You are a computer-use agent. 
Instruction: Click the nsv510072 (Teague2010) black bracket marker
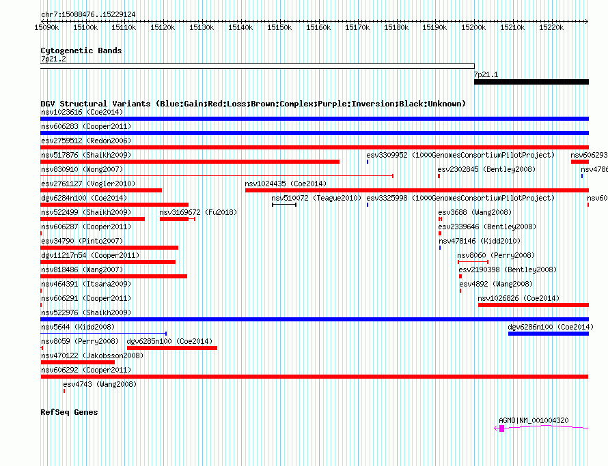point(284,205)
